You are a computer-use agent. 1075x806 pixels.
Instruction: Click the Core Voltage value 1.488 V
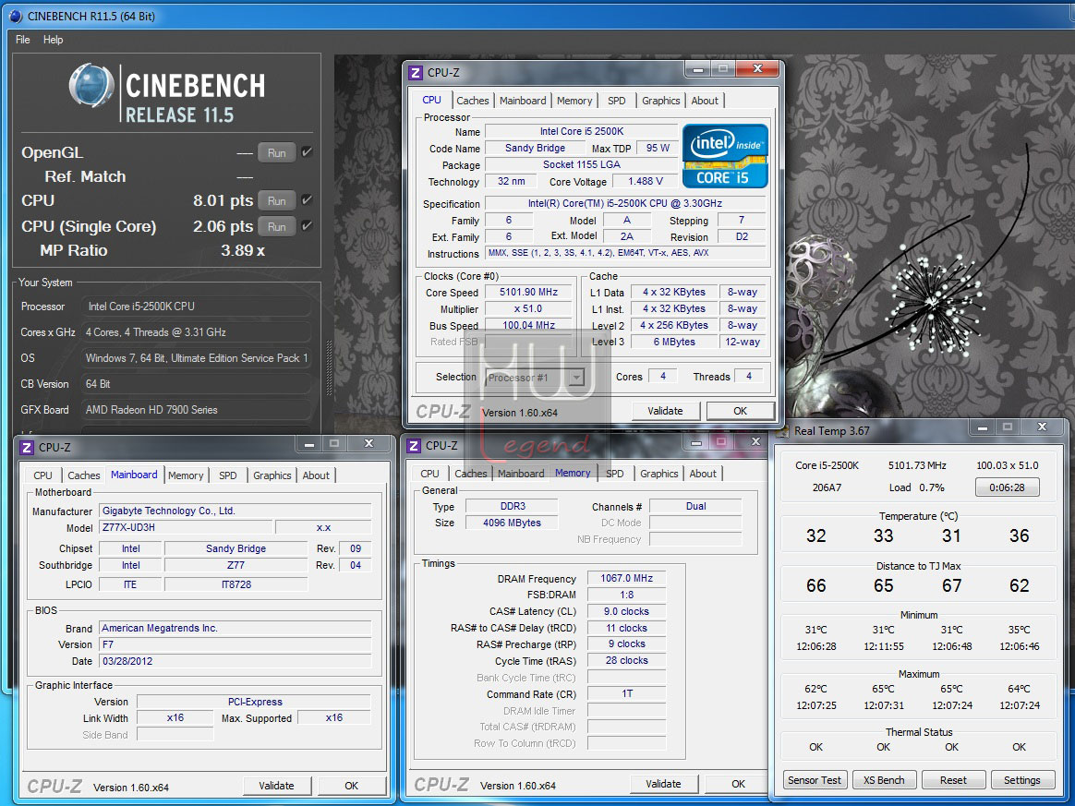click(x=646, y=182)
